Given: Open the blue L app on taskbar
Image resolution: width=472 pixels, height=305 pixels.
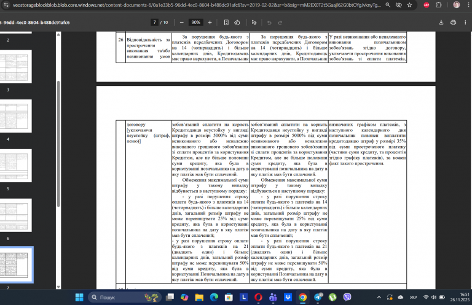Looking at the screenshot, I should [243, 297].
